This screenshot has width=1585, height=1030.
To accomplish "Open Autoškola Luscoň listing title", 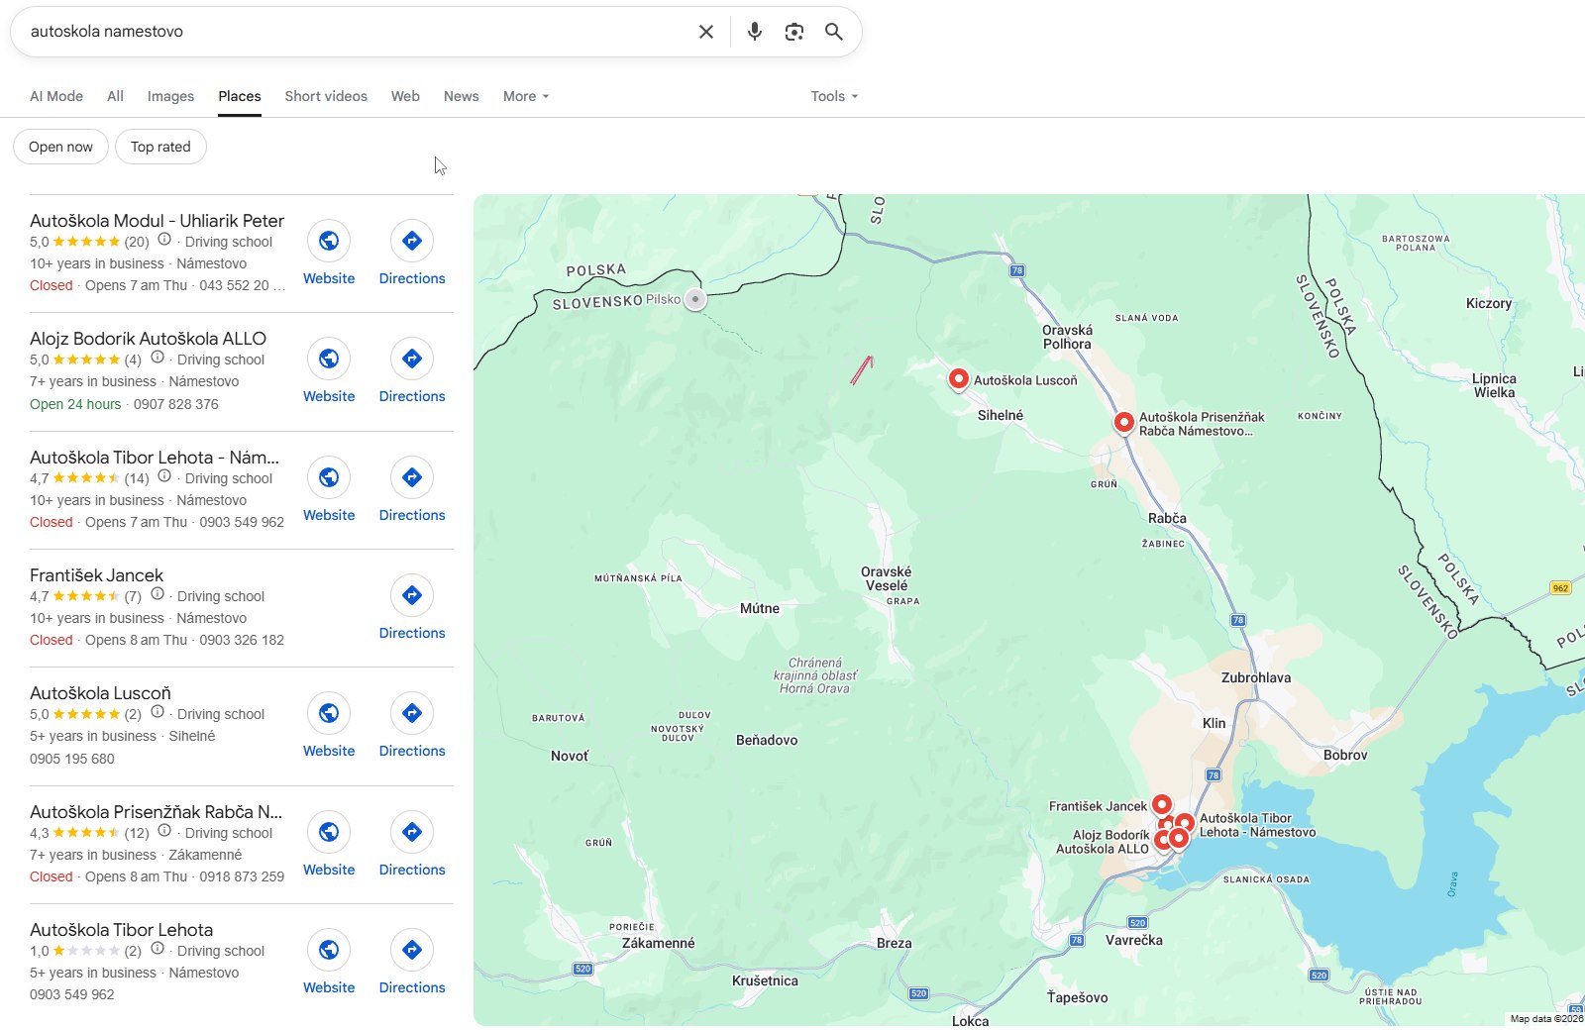I will coord(100,693).
